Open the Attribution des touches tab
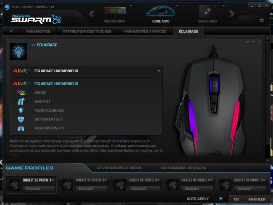The image size is (273, 205). [87, 32]
